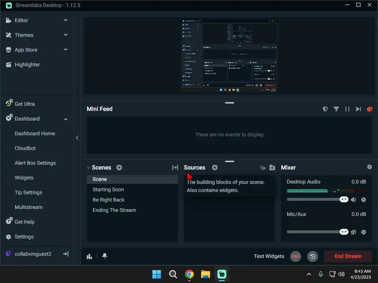
Task: Open Mixer advanced settings gear
Action: 369,167
